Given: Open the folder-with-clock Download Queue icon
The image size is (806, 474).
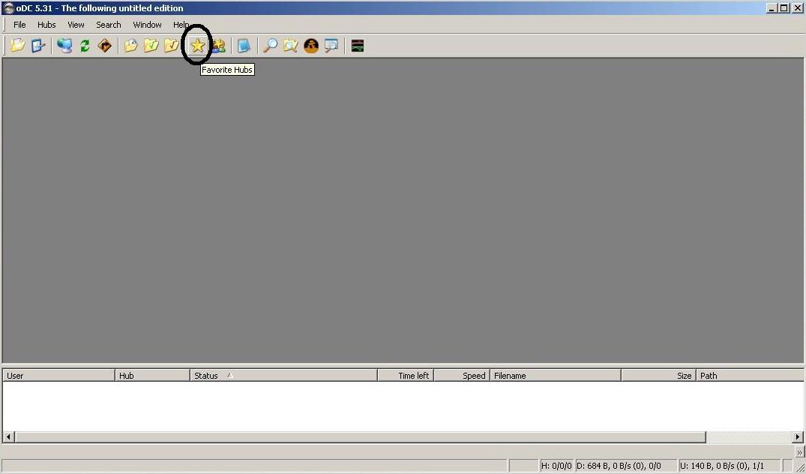Looking at the screenshot, I should click(130, 46).
